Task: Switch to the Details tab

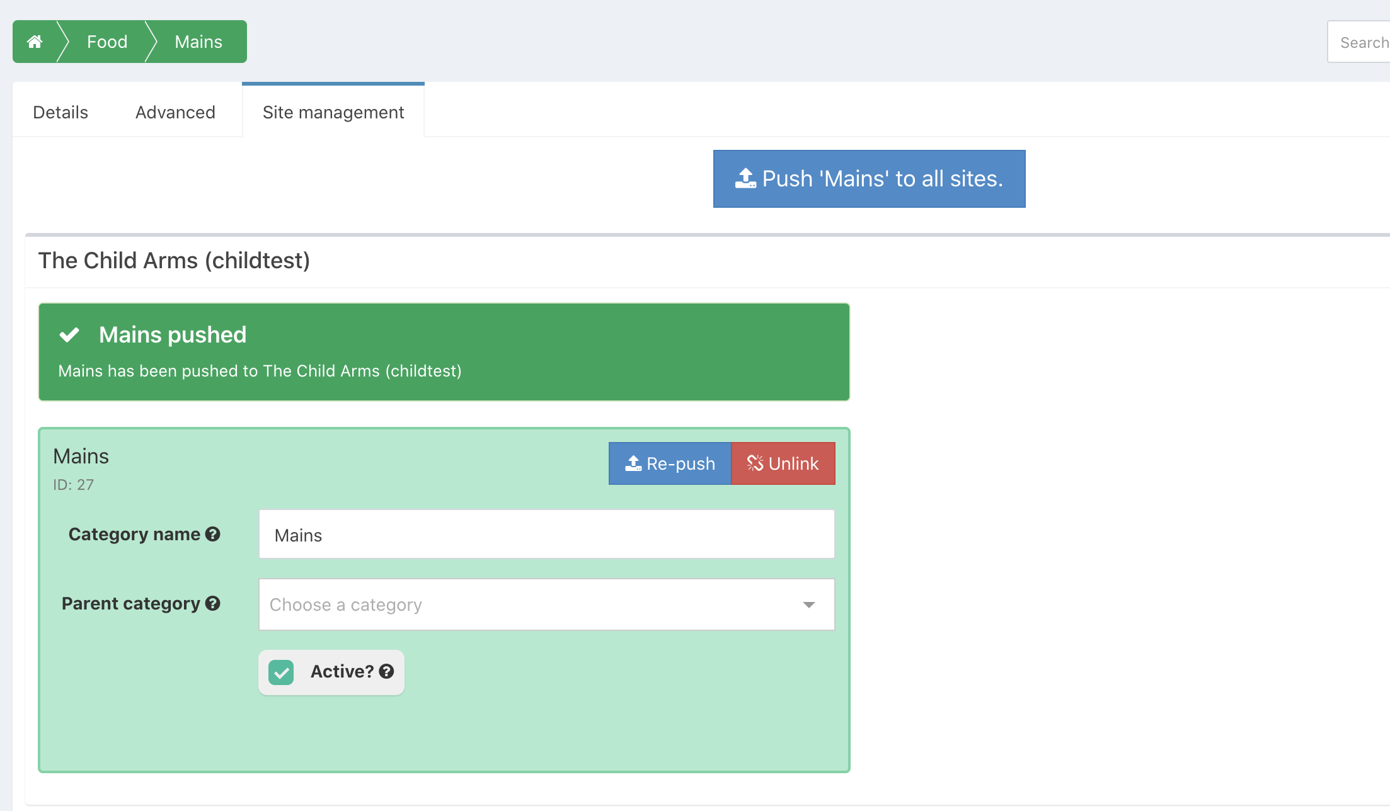Action: [60, 112]
